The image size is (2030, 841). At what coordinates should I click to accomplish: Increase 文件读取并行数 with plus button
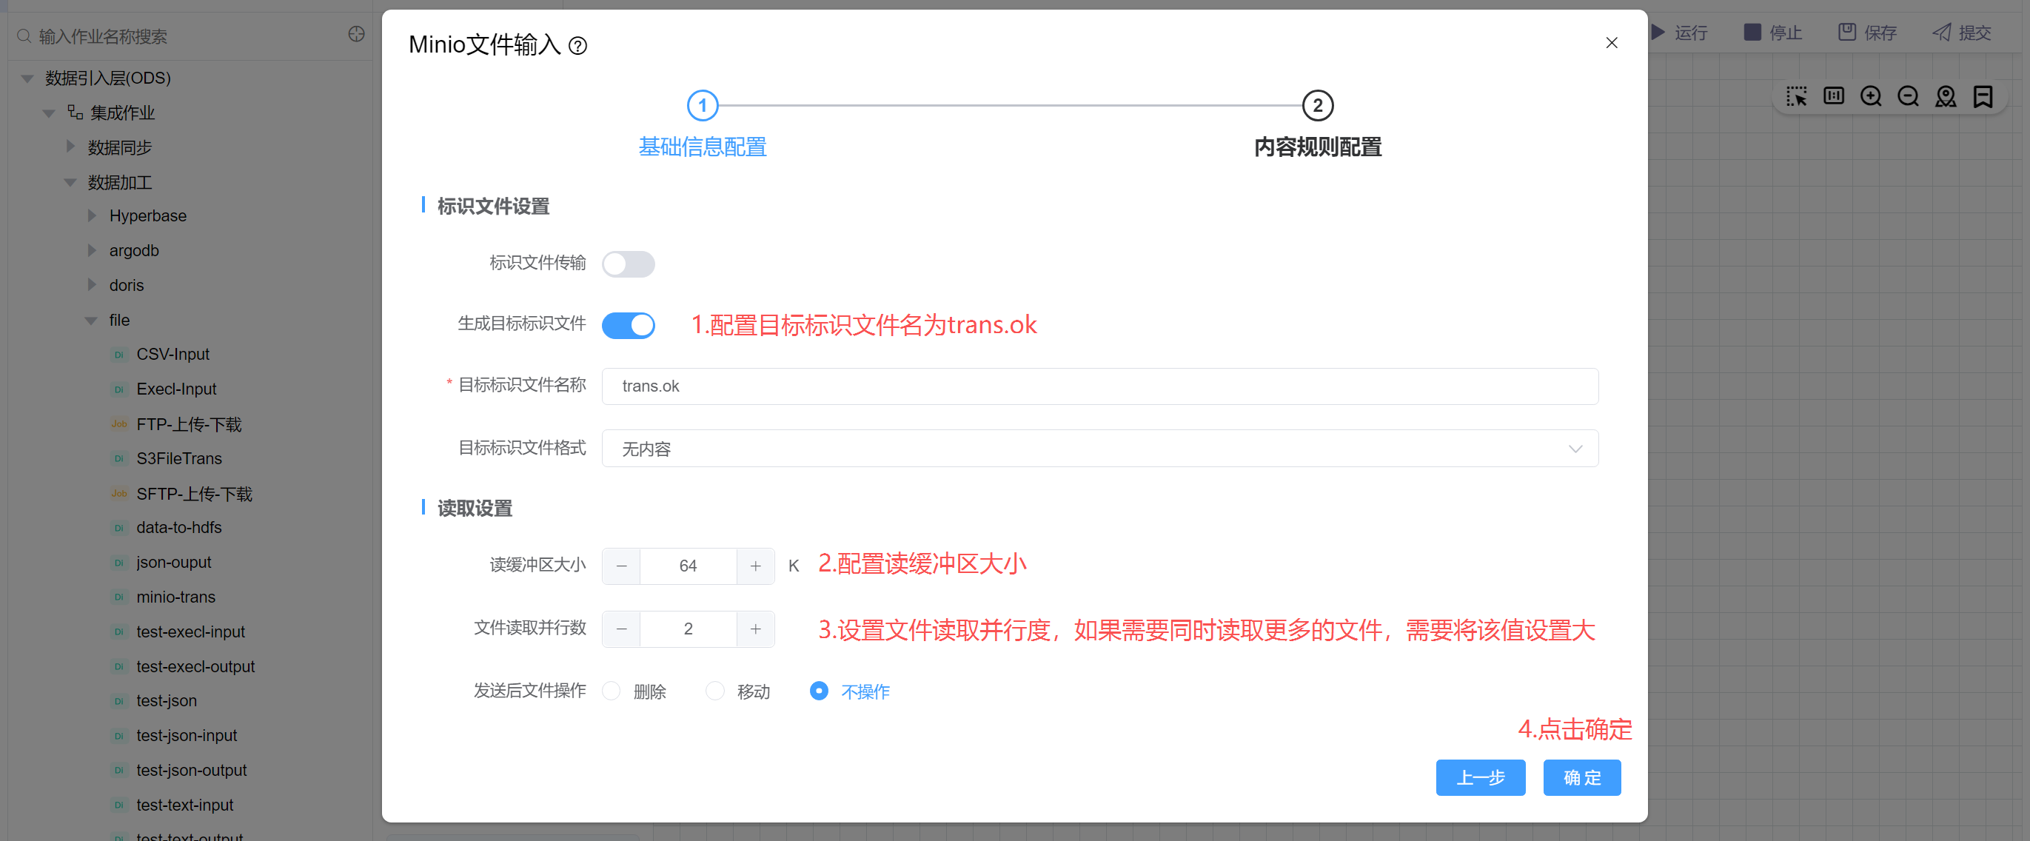755,629
